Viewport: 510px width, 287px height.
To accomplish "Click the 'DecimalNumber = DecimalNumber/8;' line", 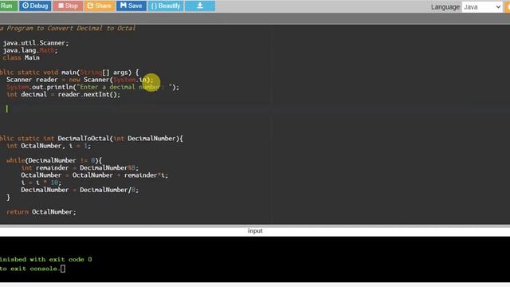I will coord(80,190).
